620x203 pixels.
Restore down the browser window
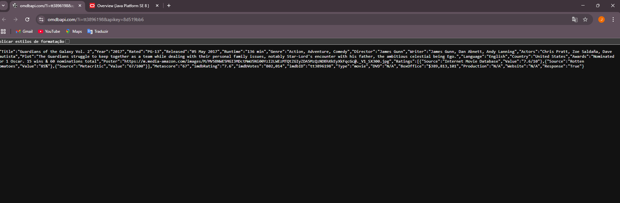(598, 6)
